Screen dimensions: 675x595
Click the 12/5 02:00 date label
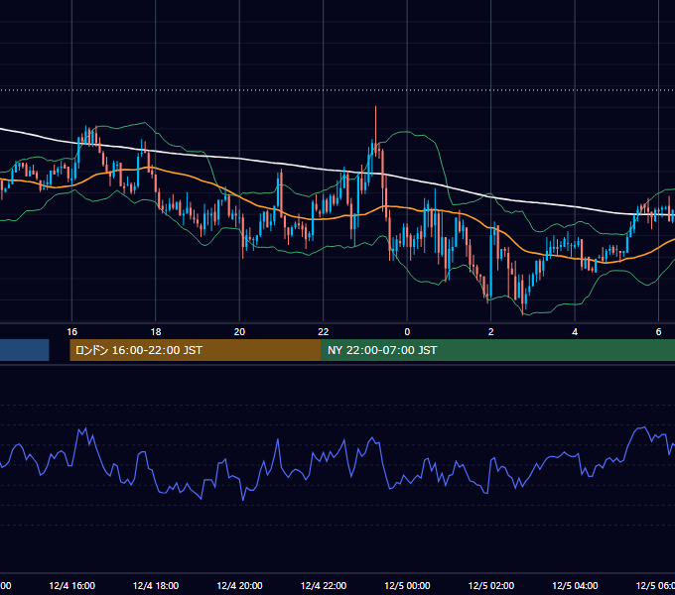490,585
